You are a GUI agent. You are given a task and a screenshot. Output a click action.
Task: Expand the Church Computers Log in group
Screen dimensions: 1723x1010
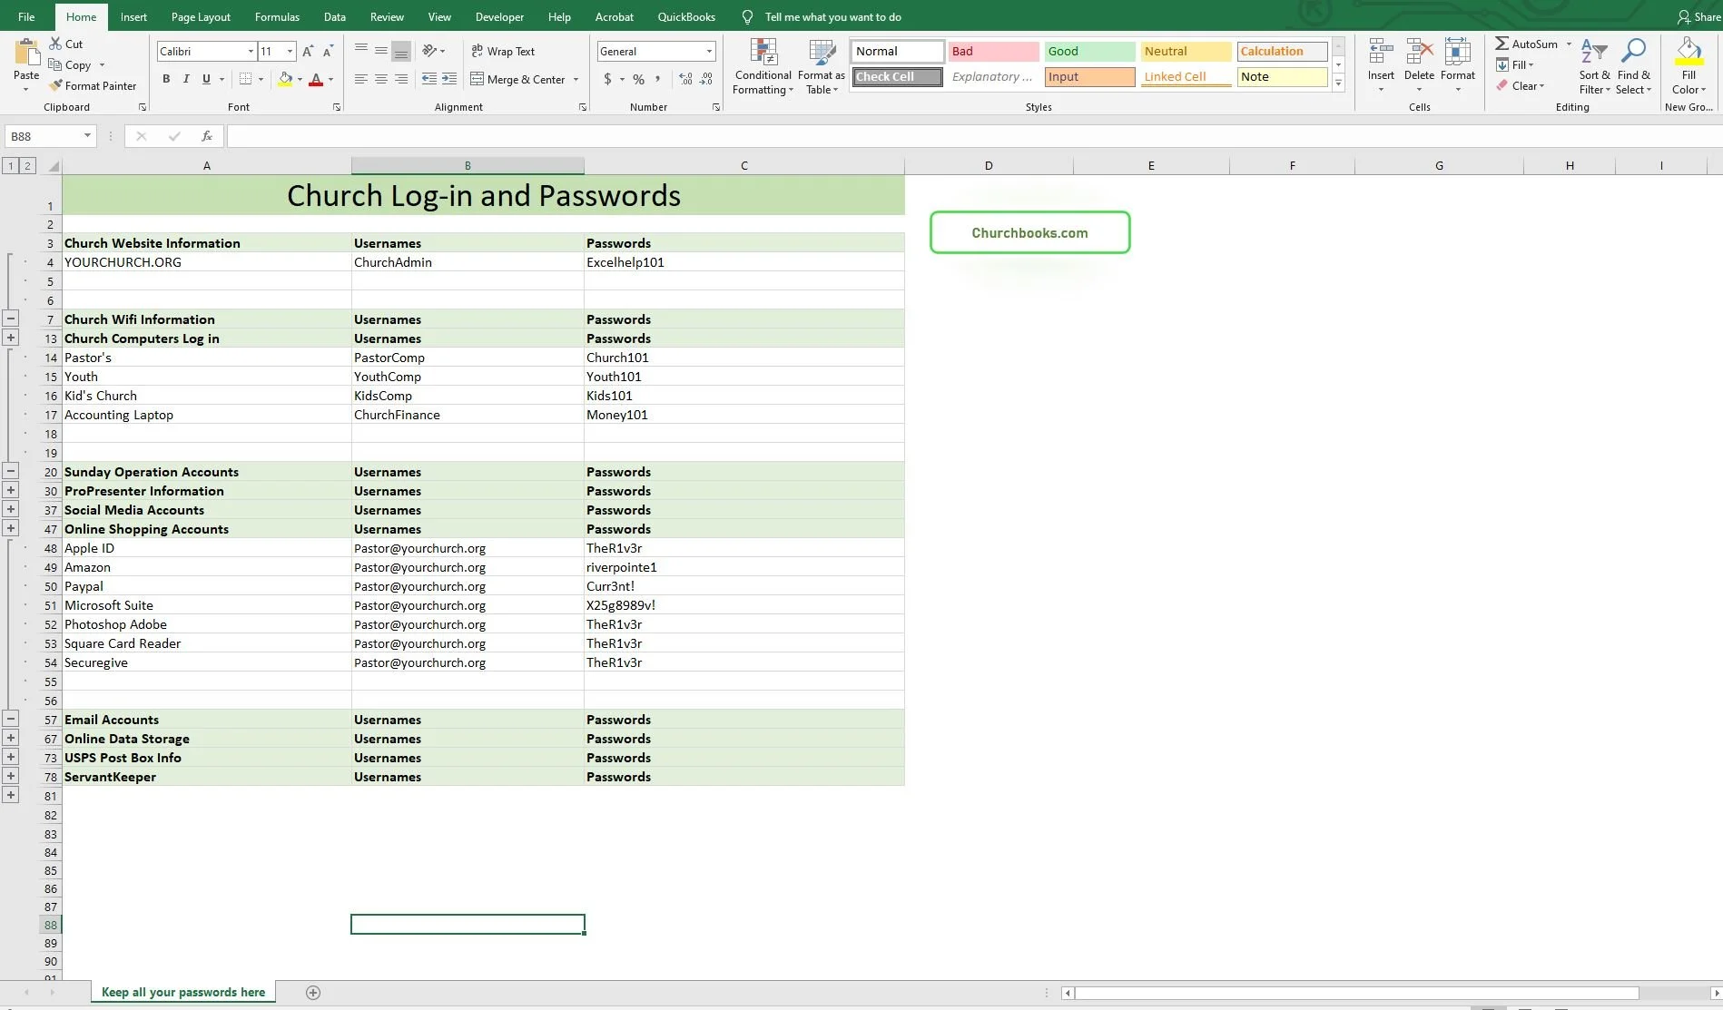tap(11, 337)
